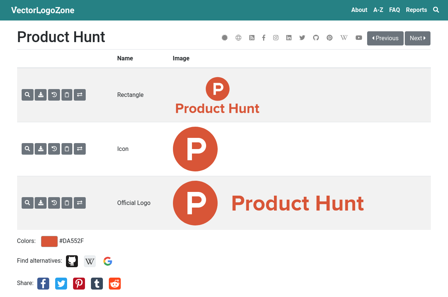The image size is (448, 297).
Task: Share this page on Reddit
Action: 115,284
